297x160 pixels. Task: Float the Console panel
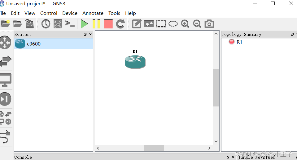pos(228,157)
